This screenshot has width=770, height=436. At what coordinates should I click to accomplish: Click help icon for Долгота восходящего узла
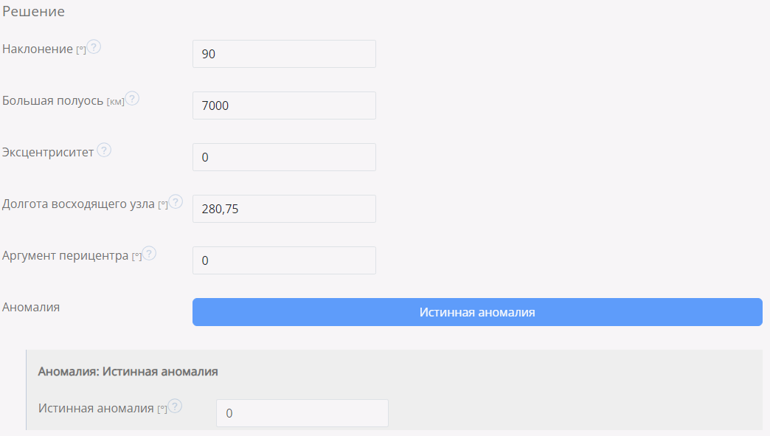(x=176, y=202)
